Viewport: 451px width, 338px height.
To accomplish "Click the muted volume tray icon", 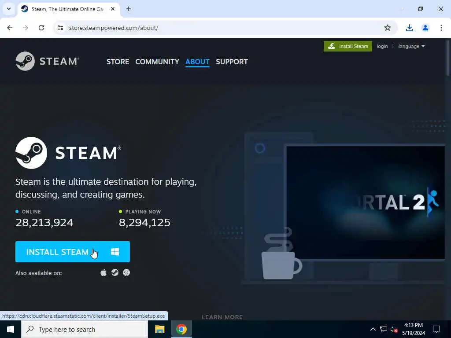I will click(394, 329).
